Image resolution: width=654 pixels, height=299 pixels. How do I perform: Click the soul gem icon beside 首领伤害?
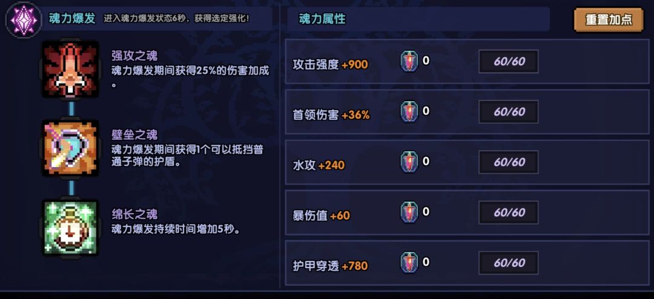pyautogui.click(x=409, y=111)
